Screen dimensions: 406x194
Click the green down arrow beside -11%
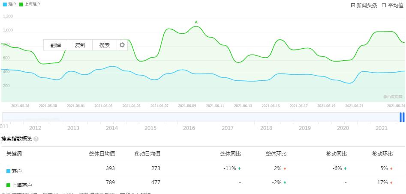pyautogui.click(x=239, y=169)
